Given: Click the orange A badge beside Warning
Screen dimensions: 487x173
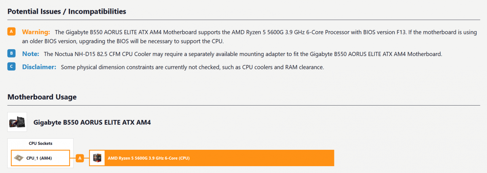Looking at the screenshot, I should (x=11, y=32).
